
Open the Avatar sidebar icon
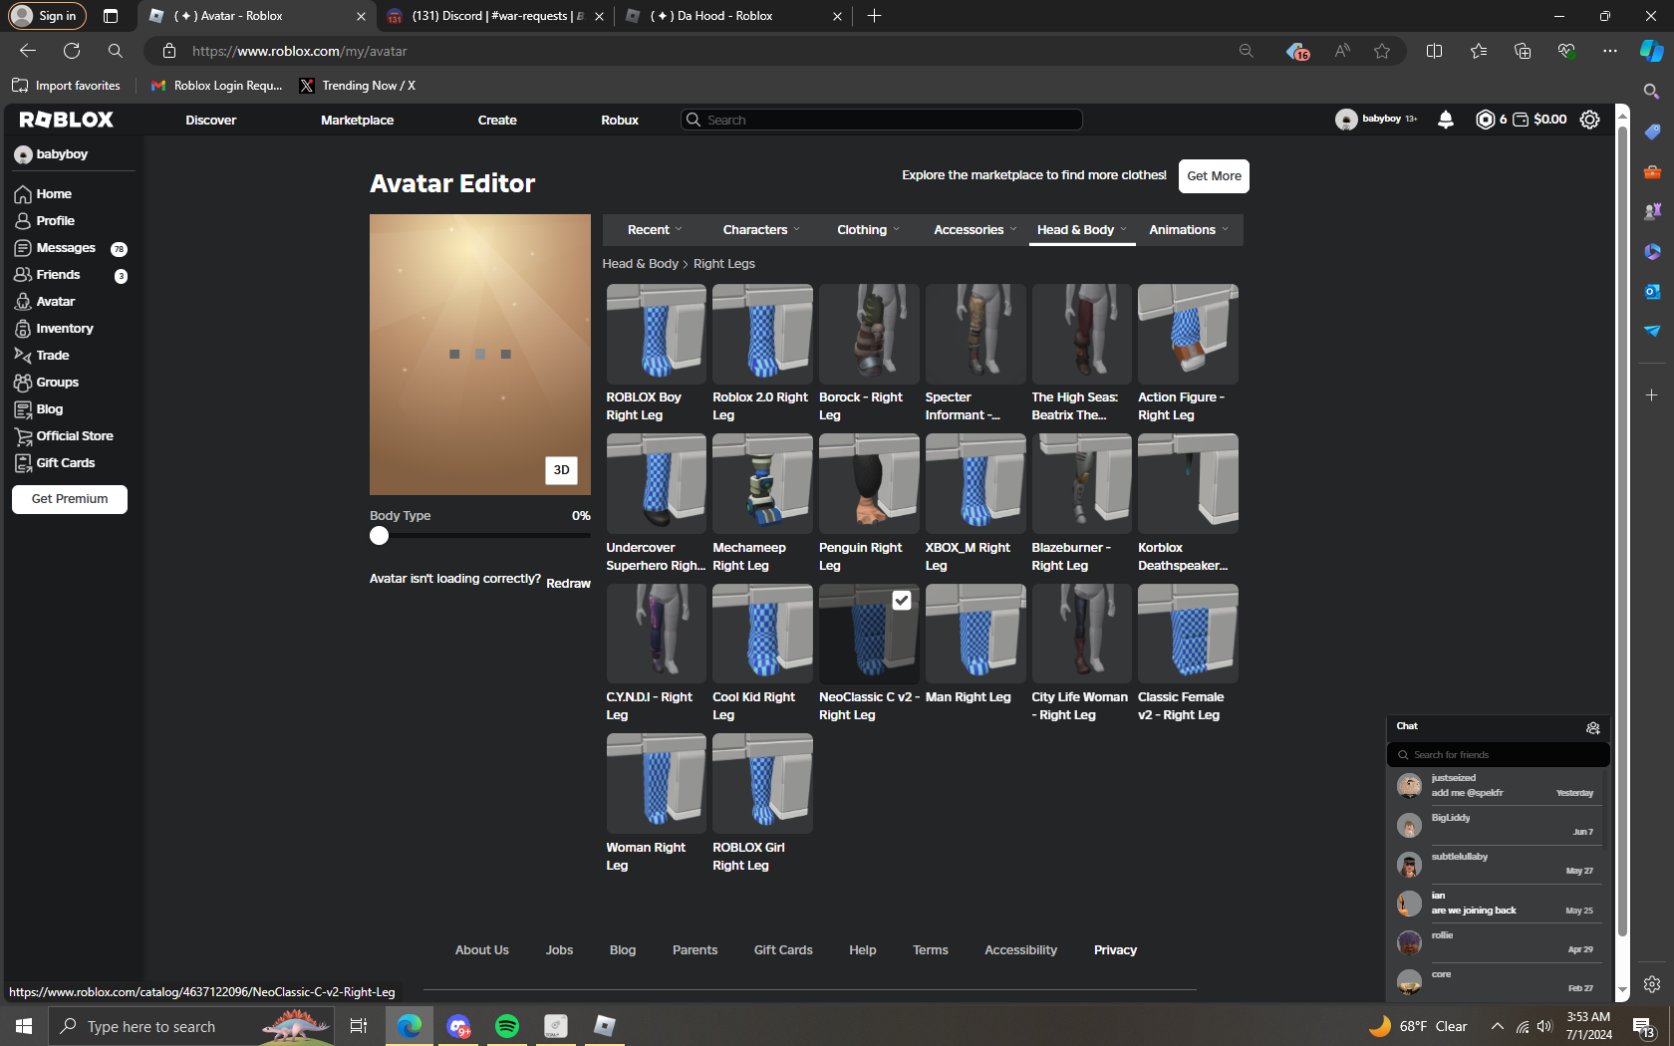(23, 302)
